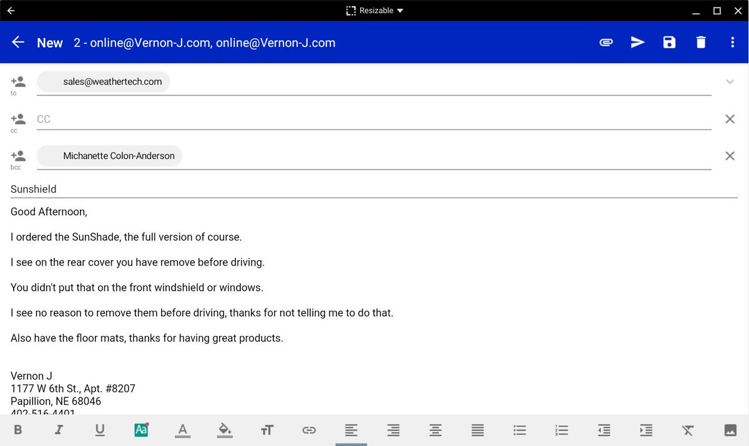Insert a bulleted list
This screenshot has height=446, width=749.
(x=519, y=430)
